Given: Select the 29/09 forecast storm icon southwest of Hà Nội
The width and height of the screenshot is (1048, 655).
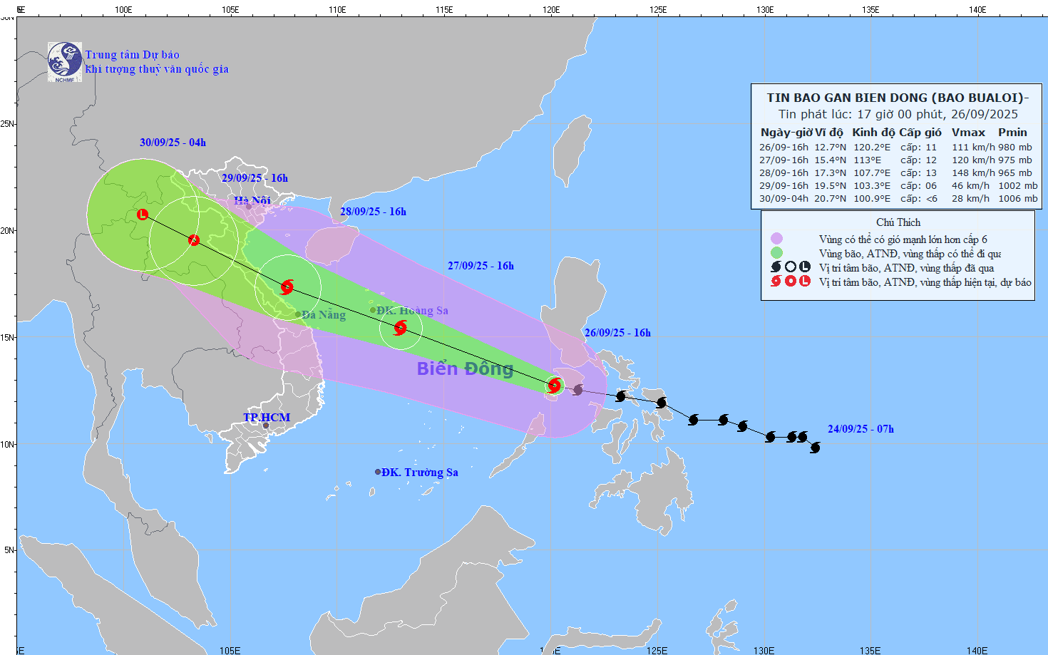Looking at the screenshot, I should coord(194,240).
